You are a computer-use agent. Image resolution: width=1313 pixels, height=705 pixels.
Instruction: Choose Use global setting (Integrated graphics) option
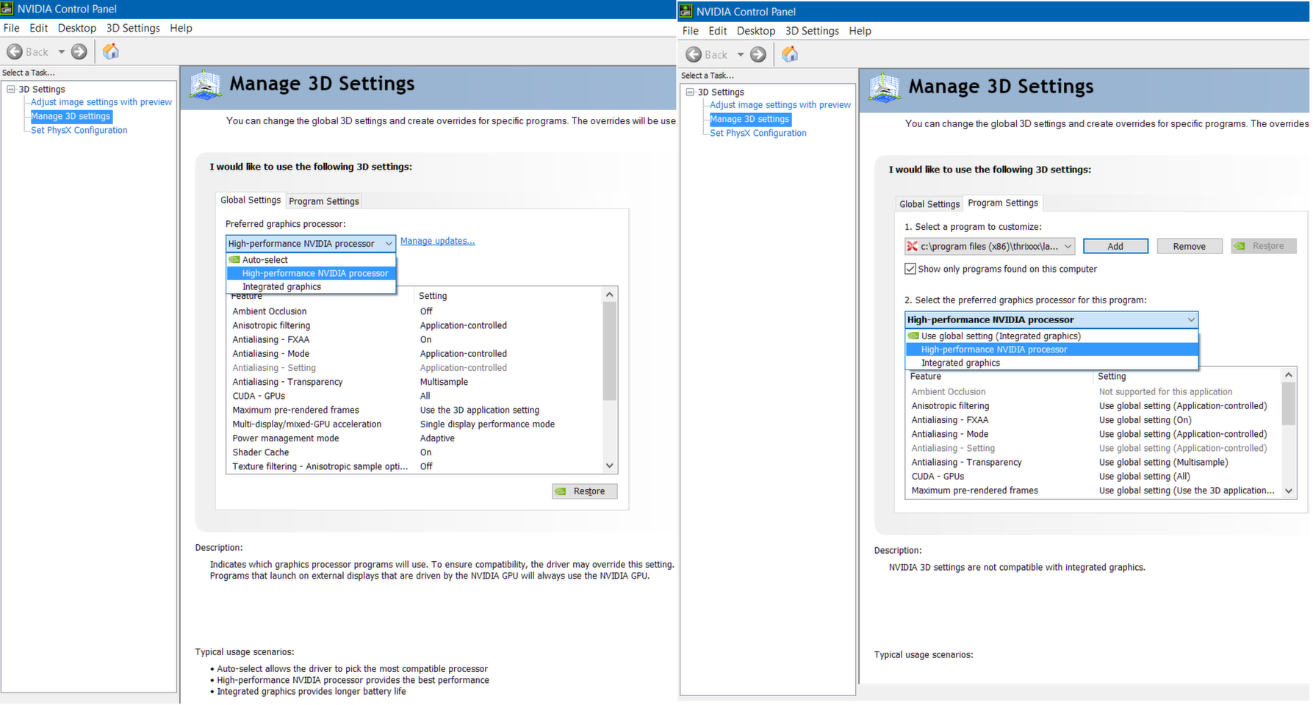click(x=1051, y=336)
